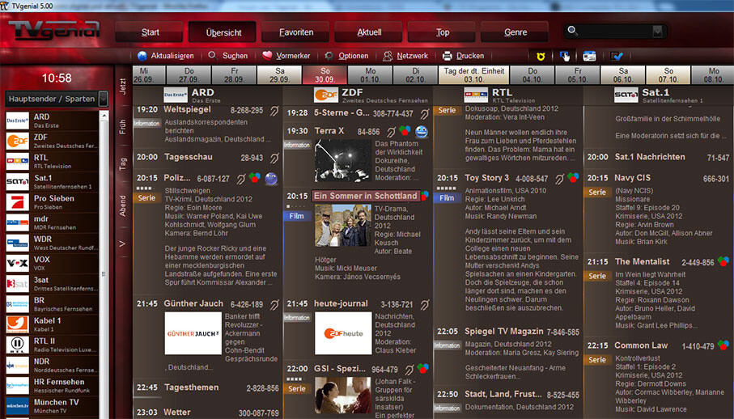Image resolution: width=734 pixels, height=419 pixels.
Task: Click the Terra X black-and-white thumbnail
Action: tap(343, 160)
